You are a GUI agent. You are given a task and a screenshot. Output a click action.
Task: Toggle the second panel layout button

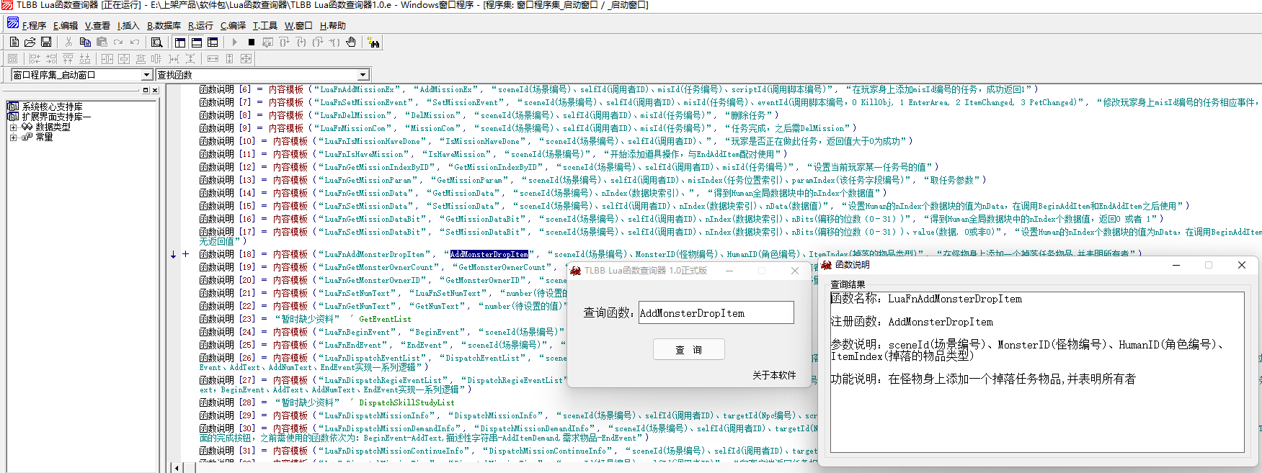(x=197, y=42)
